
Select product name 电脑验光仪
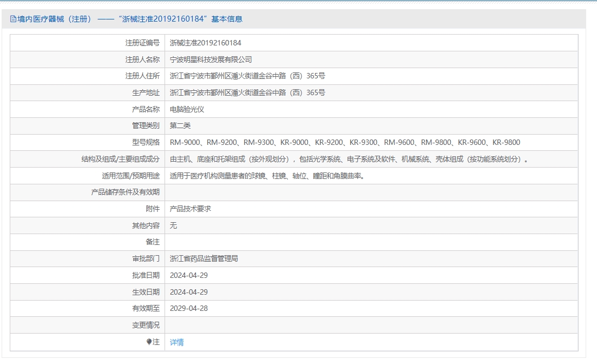[187, 109]
